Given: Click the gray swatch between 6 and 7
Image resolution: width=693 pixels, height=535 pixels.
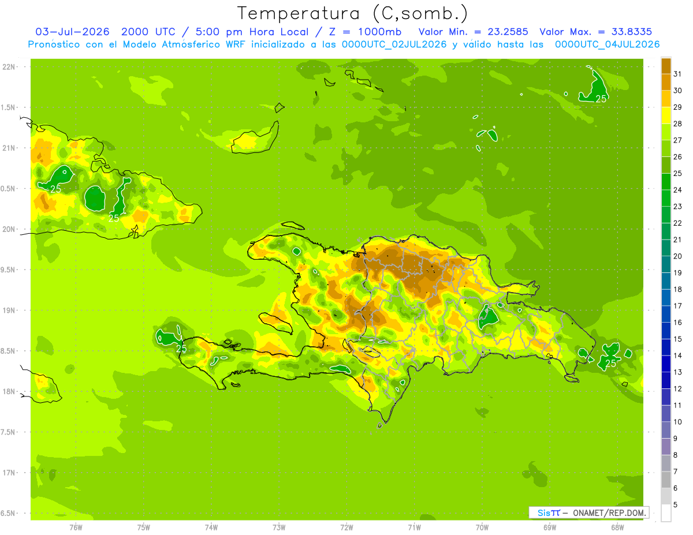Looking at the screenshot, I should click(666, 480).
